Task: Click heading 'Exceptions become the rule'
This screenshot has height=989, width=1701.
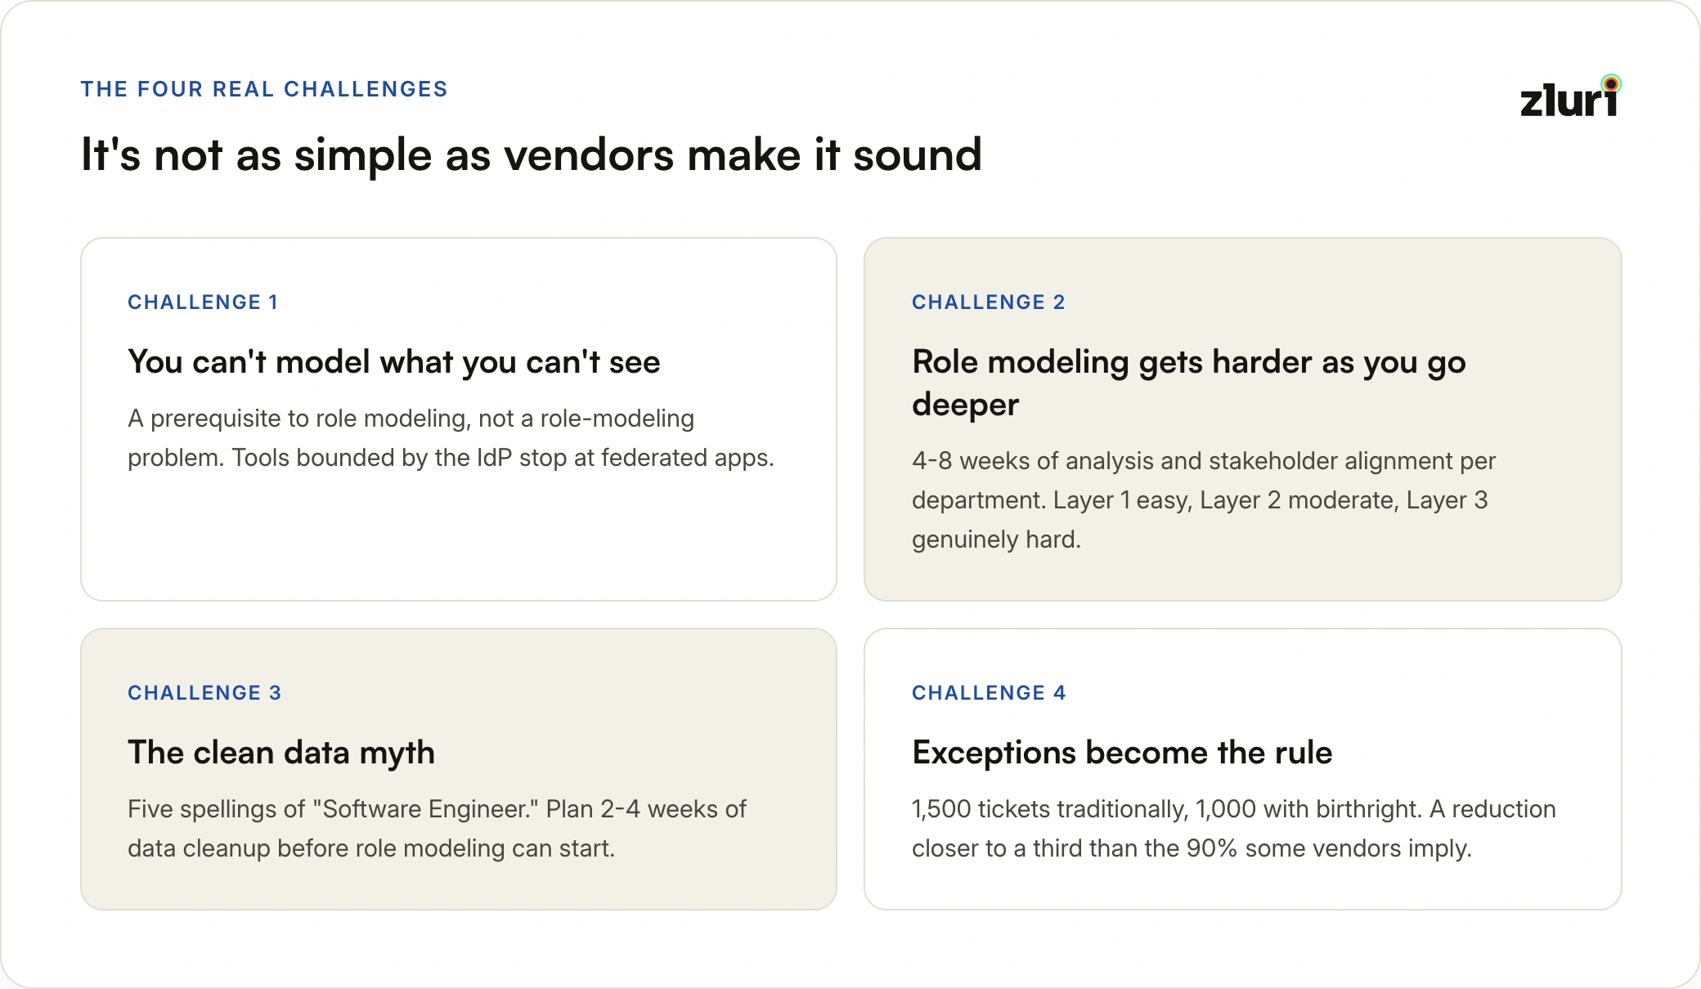Action: pyautogui.click(x=1122, y=753)
